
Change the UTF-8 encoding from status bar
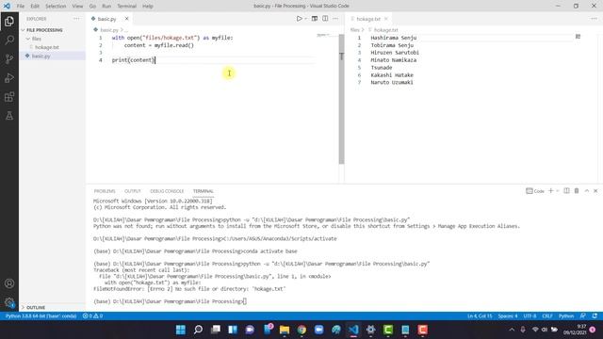pos(530,316)
